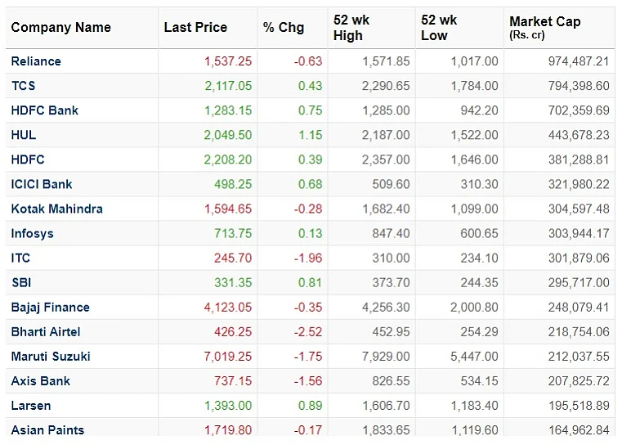This screenshot has width=622, height=445.
Task: Open the Infosys company link
Action: coord(32,233)
